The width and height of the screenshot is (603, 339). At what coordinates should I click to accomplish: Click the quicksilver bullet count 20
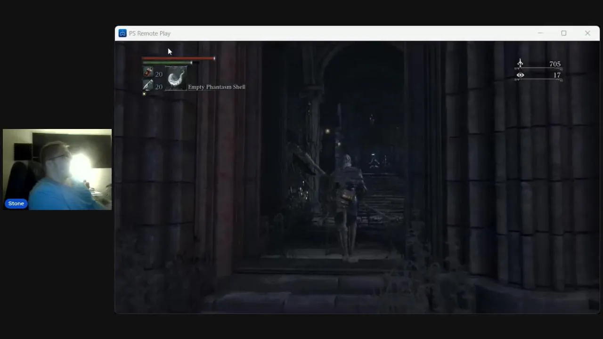tap(159, 87)
